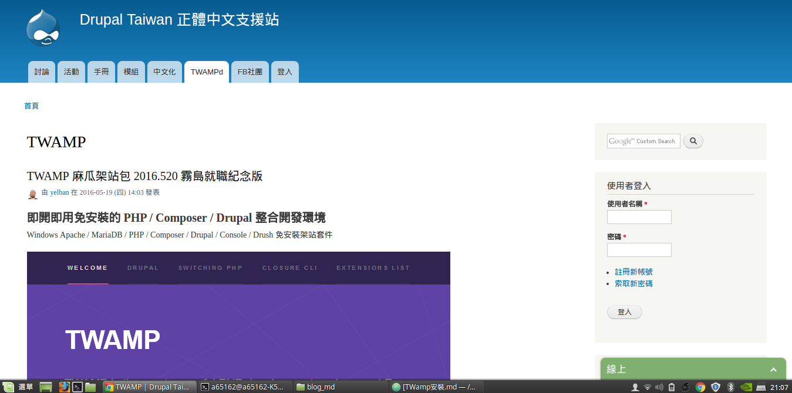
Task: Click DRUPAL in the TWAMP screenshot
Action: (143, 268)
